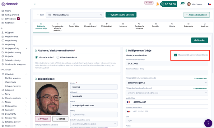Screen dimensions: 214x128
Task: Click the Jméno field with Stavros
Action: [x=94, y=87]
